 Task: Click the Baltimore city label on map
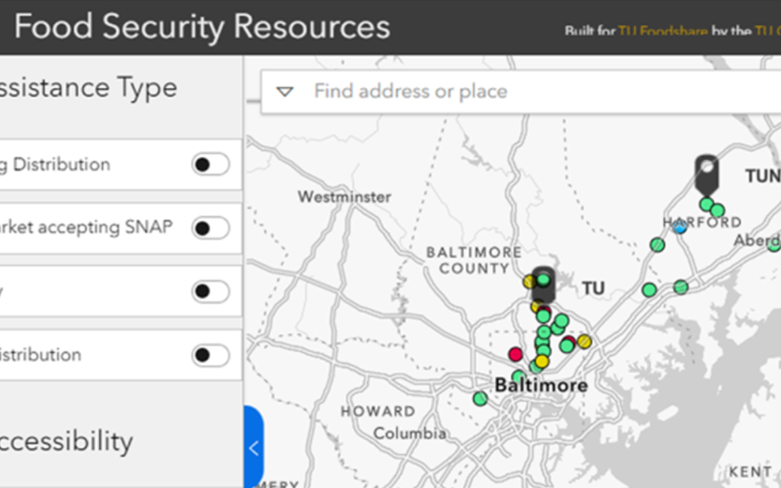541,386
